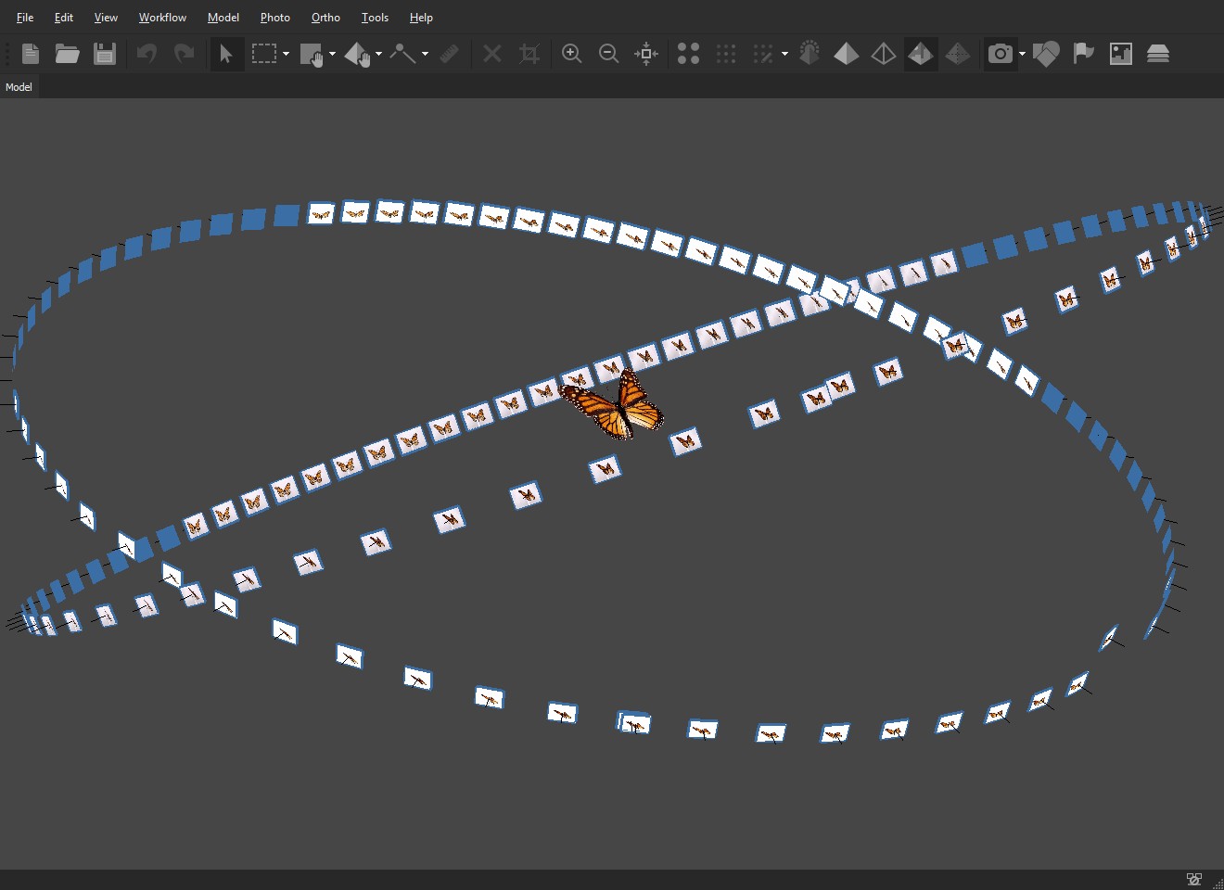
Task: Open the Move Region tool dropdown arrow
Action: [x=332, y=54]
